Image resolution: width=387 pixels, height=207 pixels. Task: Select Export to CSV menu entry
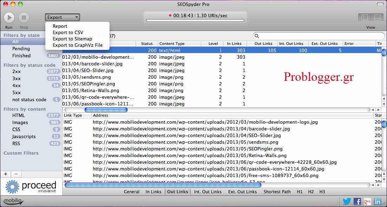pos(68,32)
